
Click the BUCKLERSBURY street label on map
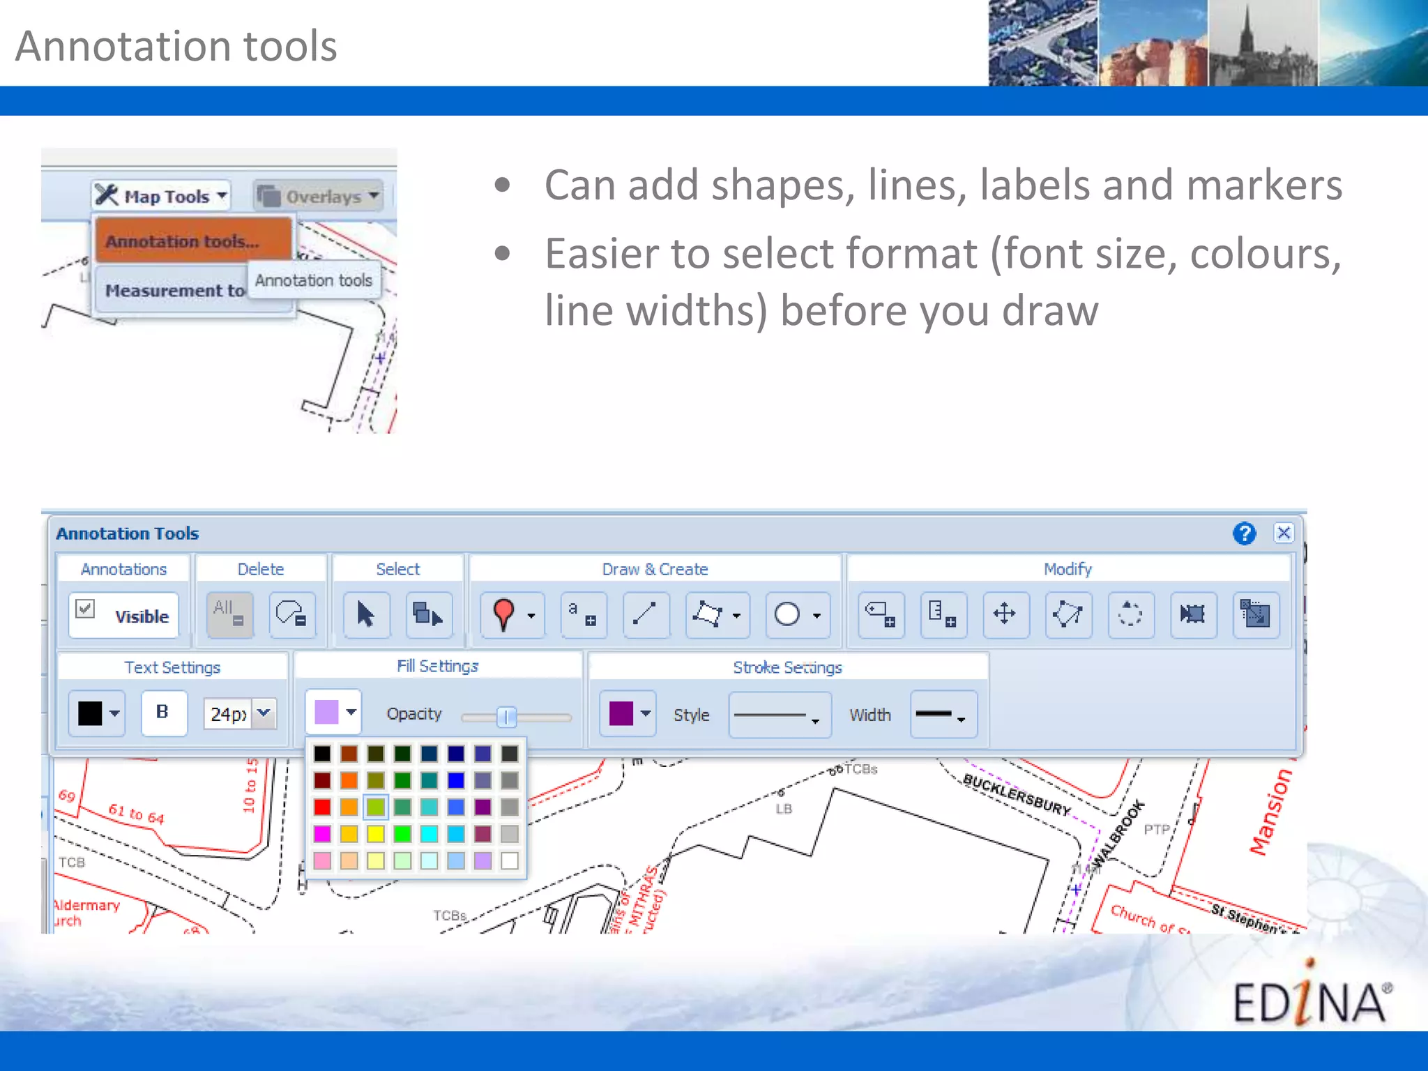(1017, 795)
